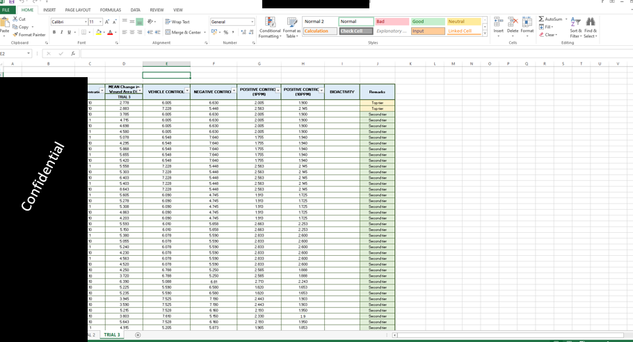Toggle Merge & Center

pyautogui.click(x=183, y=32)
